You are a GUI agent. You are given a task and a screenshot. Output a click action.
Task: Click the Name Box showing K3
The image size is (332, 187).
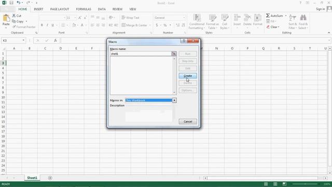pyautogui.click(x=11, y=41)
